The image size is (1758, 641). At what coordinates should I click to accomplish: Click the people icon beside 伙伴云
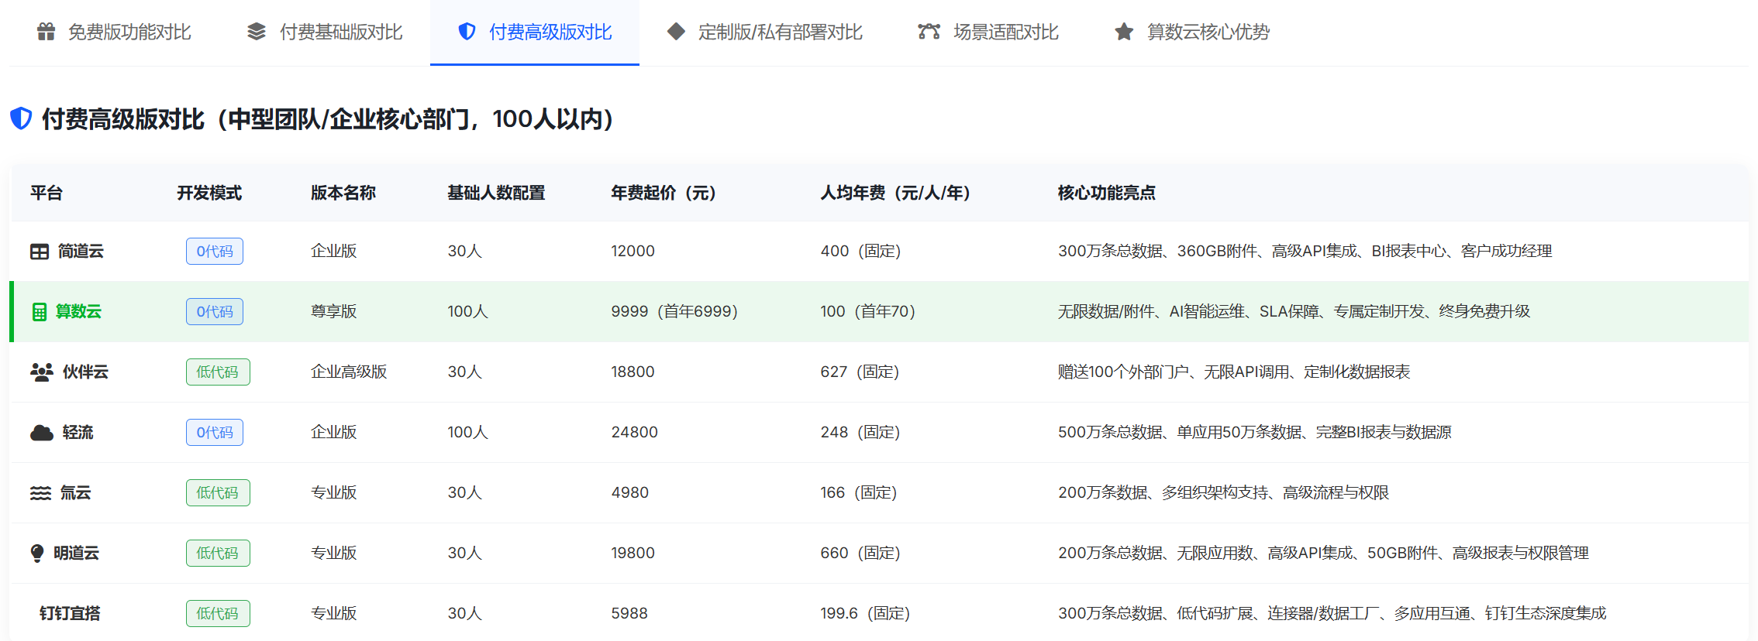point(42,372)
